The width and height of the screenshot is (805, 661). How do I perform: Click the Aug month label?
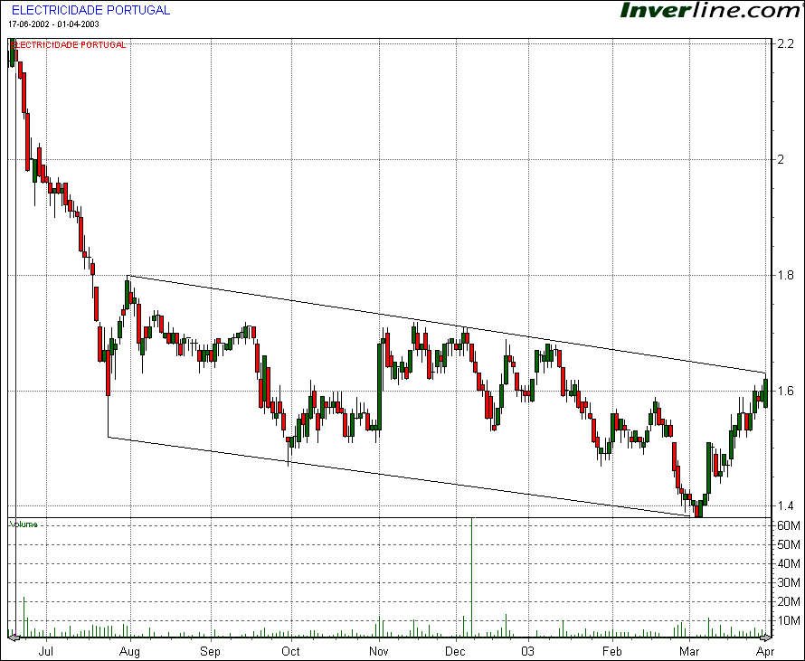[129, 651]
